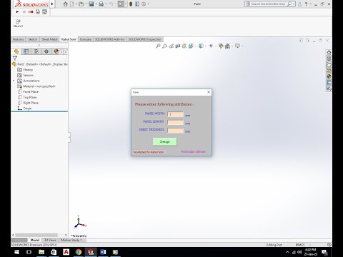Select the Rahul Soni tab
343x257 pixels.
click(x=69, y=39)
